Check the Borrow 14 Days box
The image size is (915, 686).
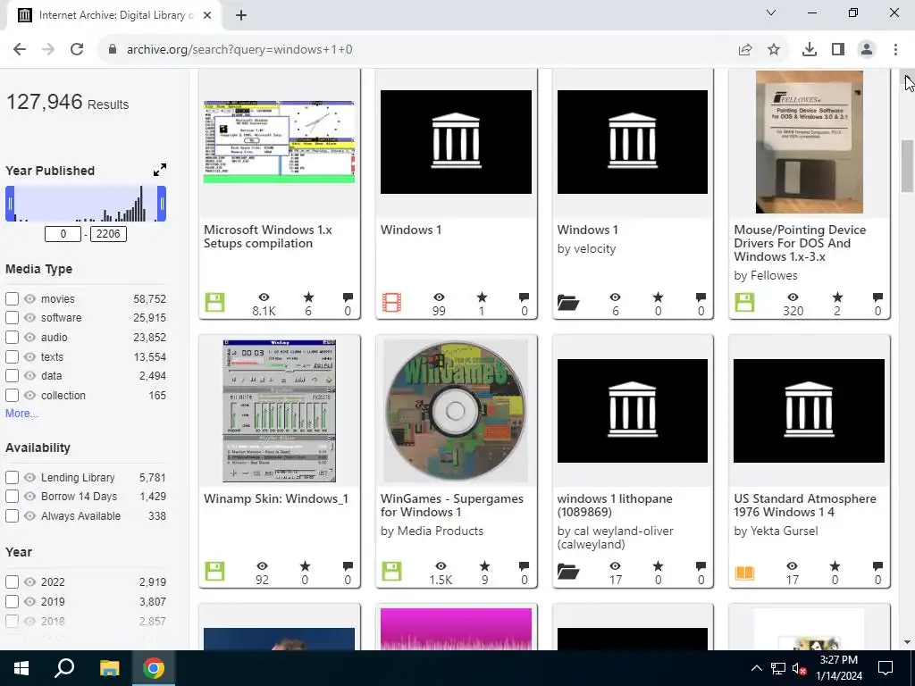[x=13, y=497]
